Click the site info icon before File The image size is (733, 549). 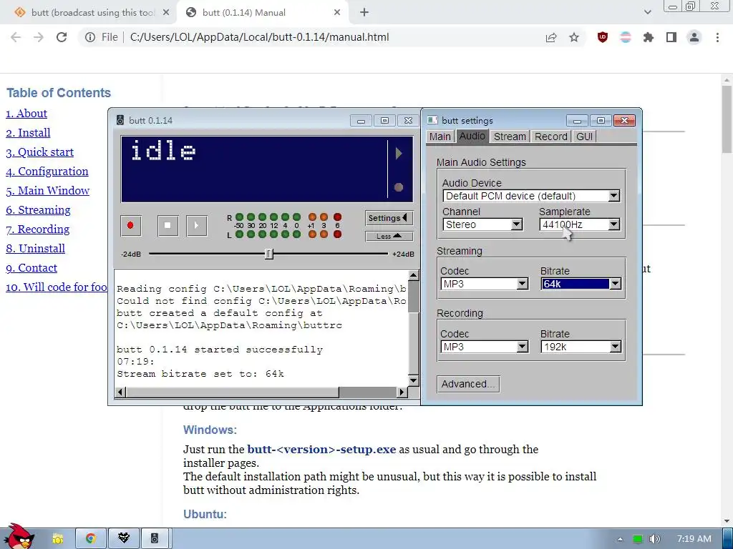point(90,37)
